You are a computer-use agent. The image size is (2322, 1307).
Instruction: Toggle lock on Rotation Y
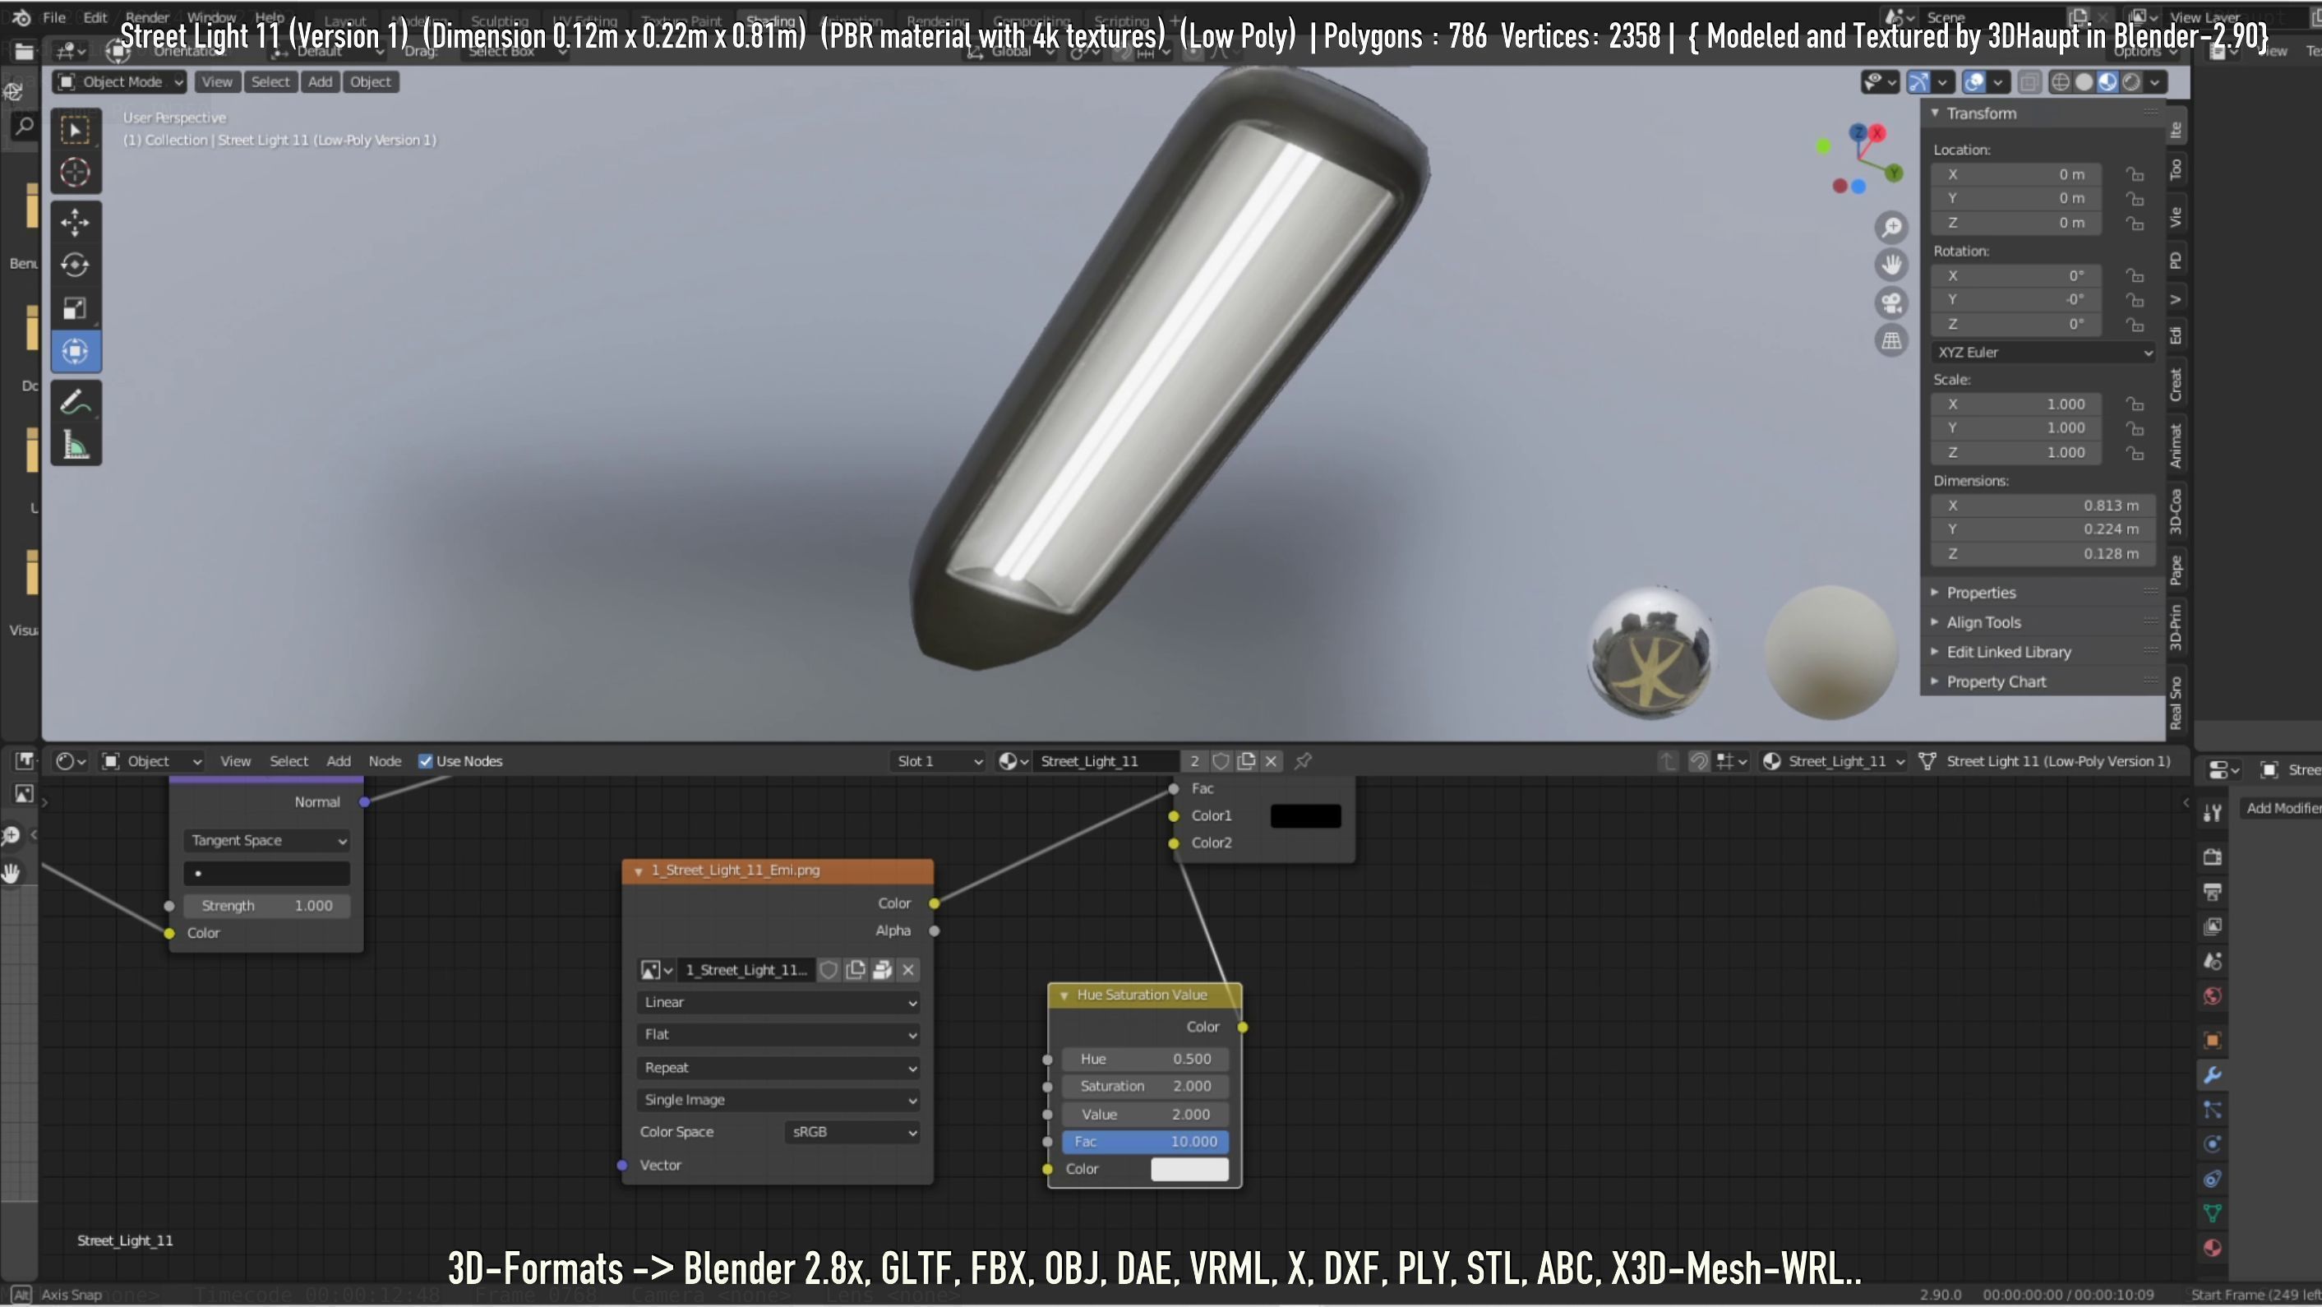point(2134,299)
